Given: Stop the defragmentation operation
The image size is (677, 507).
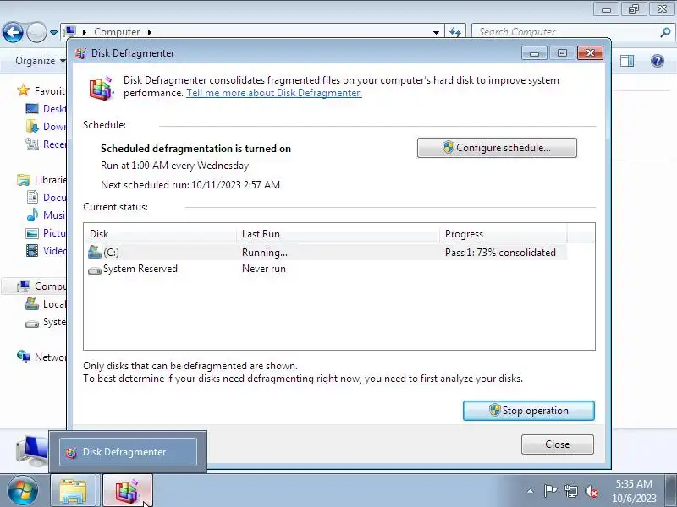Looking at the screenshot, I should tap(528, 411).
